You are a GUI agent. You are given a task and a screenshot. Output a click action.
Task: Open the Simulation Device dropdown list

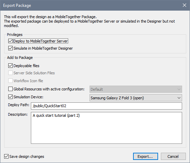[136, 98]
